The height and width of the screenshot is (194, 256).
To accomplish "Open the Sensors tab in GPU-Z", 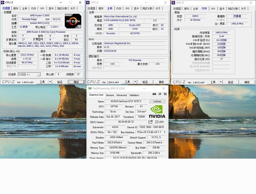I will 110,95.
